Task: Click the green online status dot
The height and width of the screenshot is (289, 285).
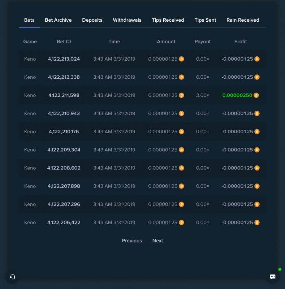Action: (x=280, y=269)
